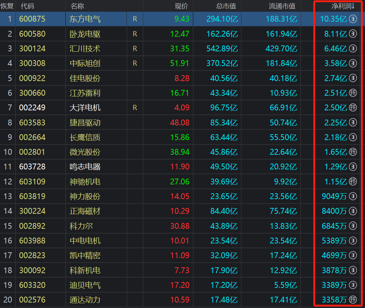Click the 流通市值 column header

tap(282, 6)
